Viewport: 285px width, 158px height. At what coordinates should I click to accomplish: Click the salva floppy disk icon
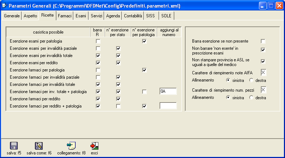(x=14, y=146)
